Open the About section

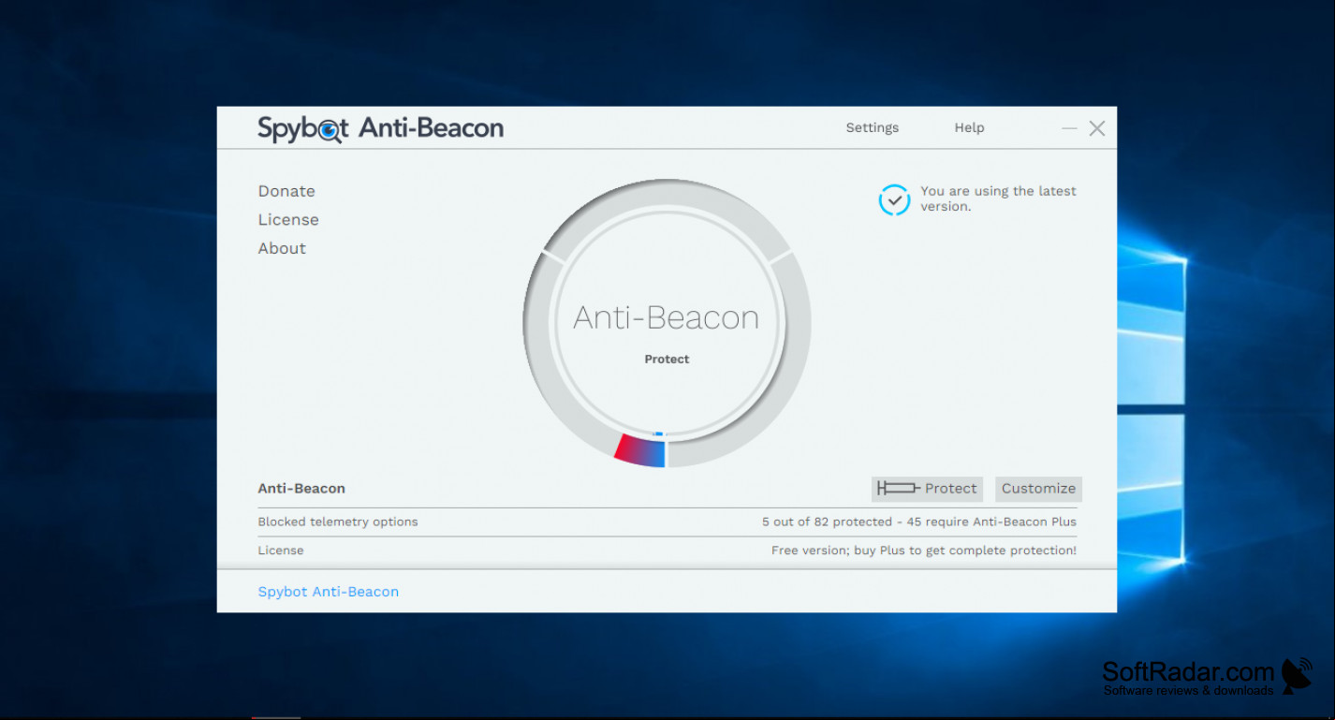pos(282,248)
